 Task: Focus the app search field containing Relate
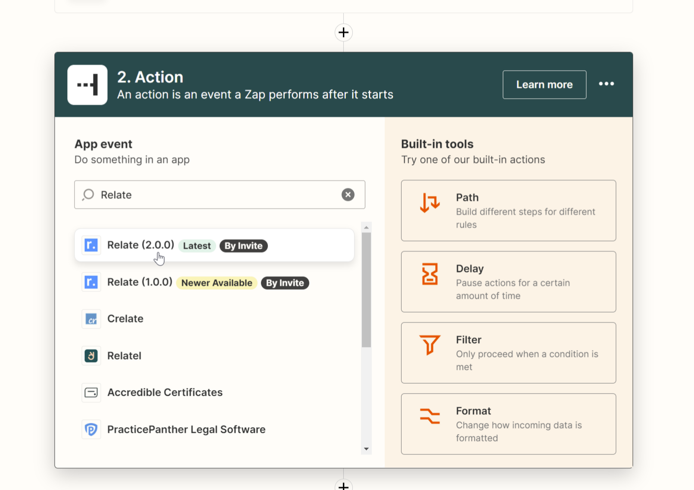coord(220,195)
